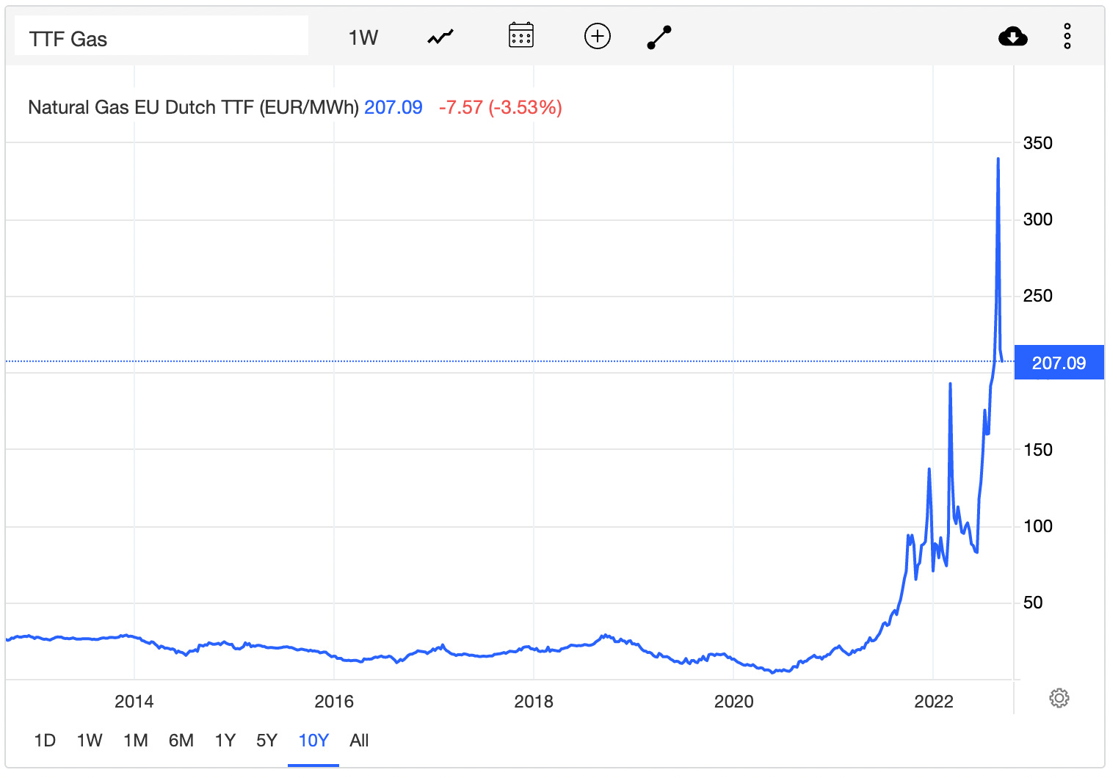Click the 100 y-axis label

click(x=1038, y=526)
